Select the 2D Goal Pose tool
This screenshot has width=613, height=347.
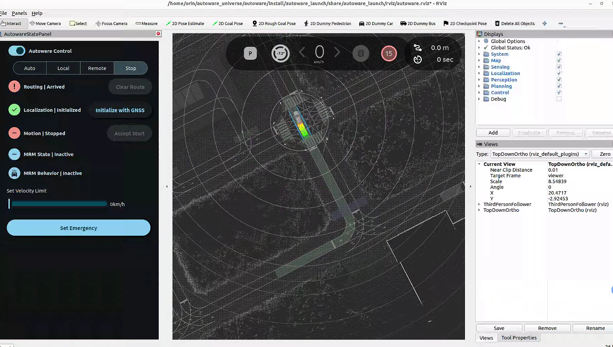(227, 23)
